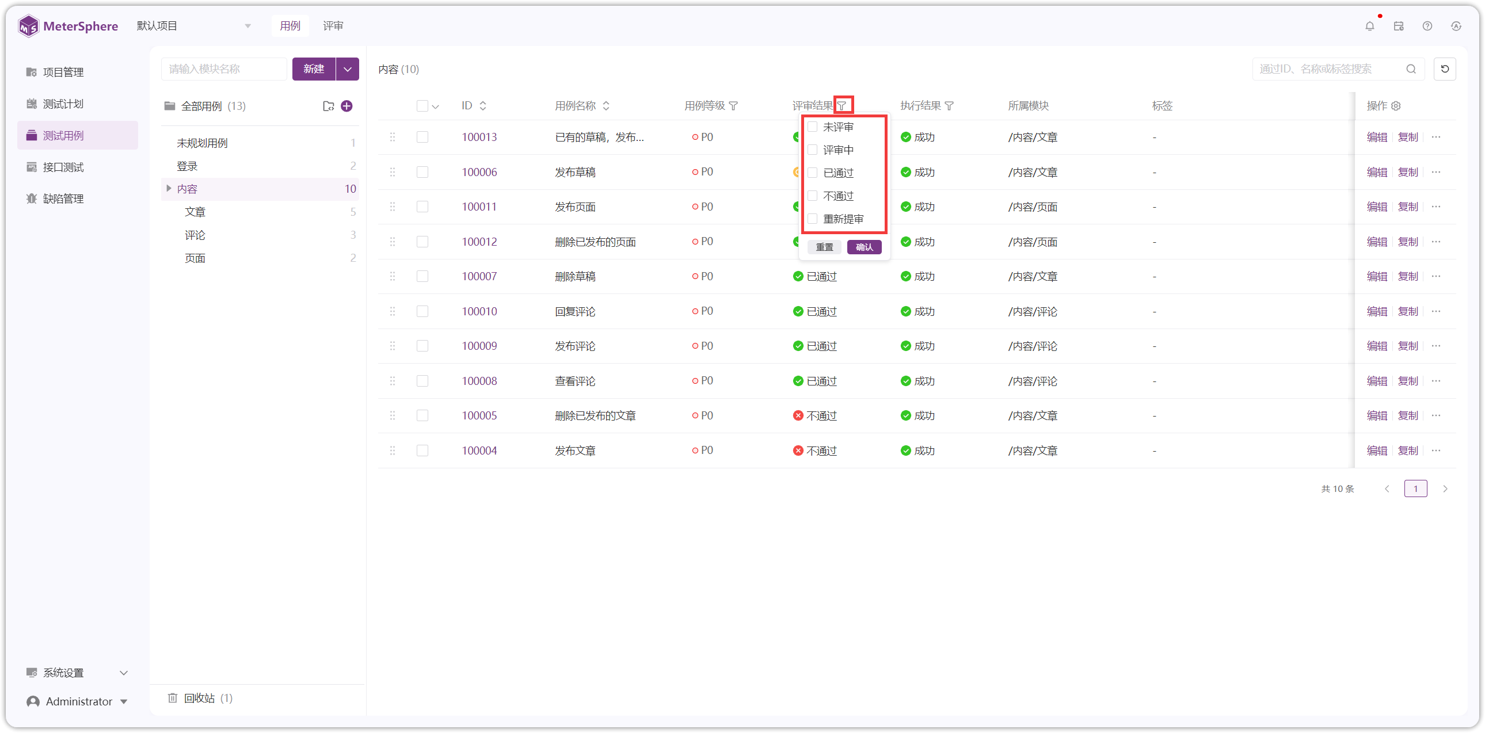Open the help question mark icon
This screenshot has width=1485, height=733.
click(x=1427, y=26)
